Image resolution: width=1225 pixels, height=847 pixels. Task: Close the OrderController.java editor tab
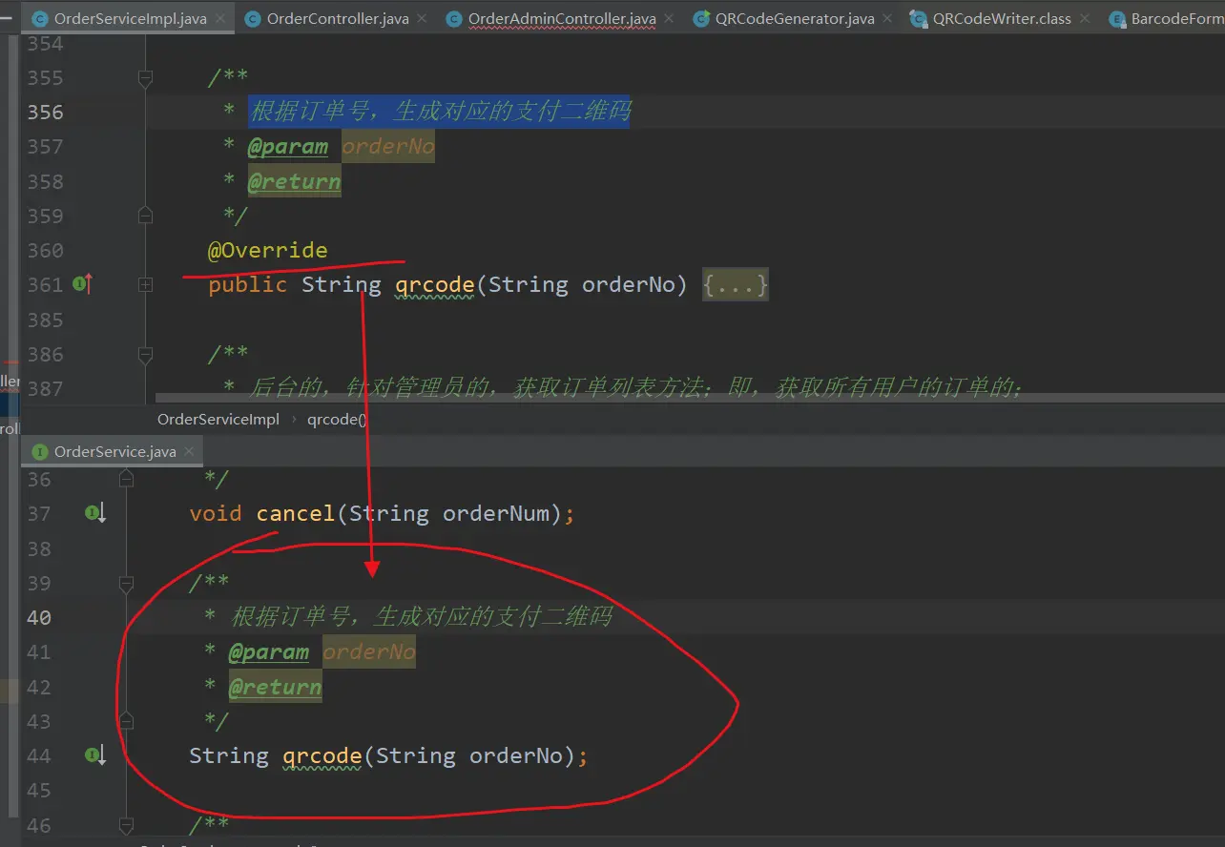coord(423,19)
